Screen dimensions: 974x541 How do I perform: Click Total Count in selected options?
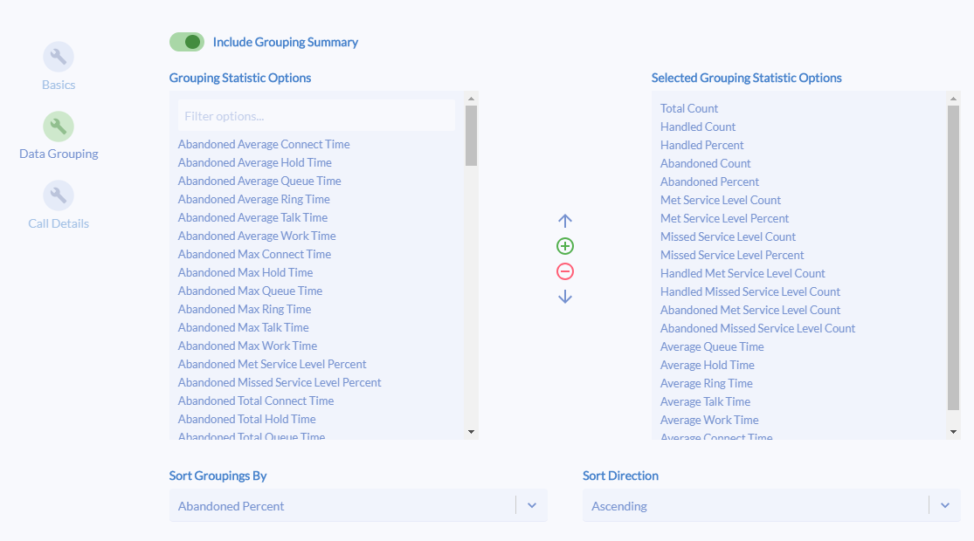[x=689, y=108]
